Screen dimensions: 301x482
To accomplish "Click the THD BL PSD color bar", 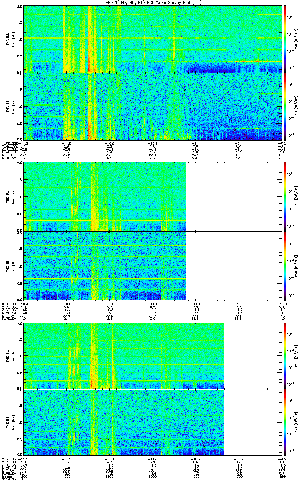I will (x=286, y=196).
